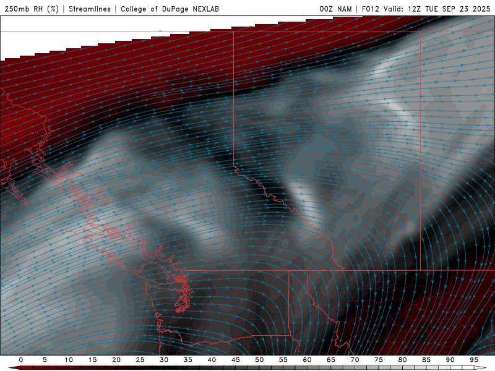Click the "30" scale value
Image resolution: width=495 pixels, height=371 pixels.
click(164, 360)
